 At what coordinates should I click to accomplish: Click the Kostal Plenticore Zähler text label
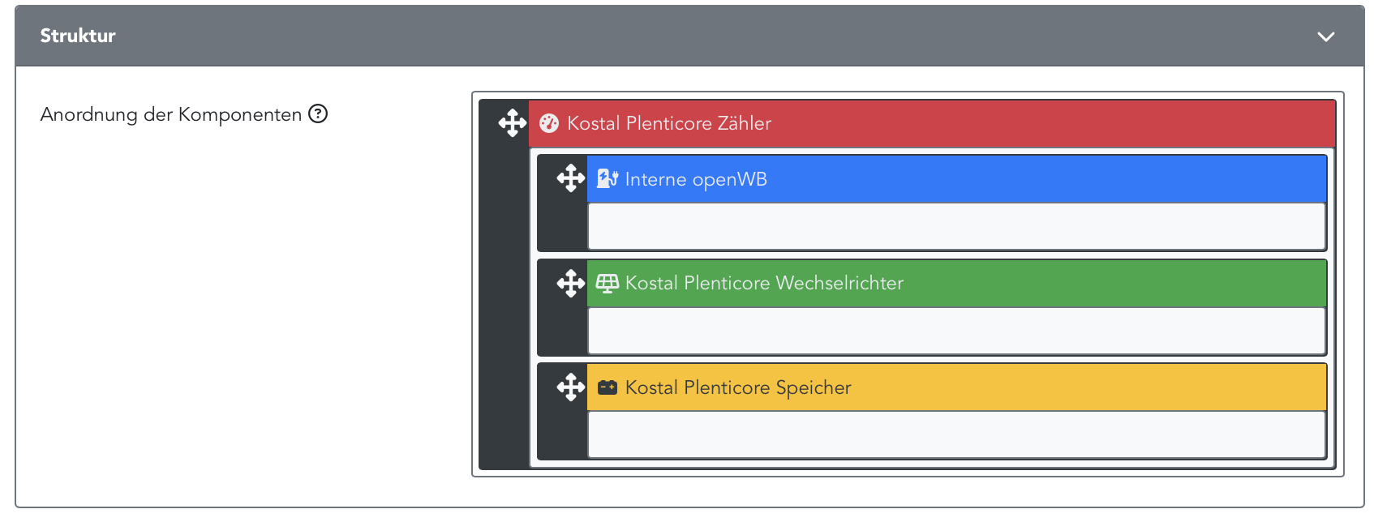tap(669, 123)
